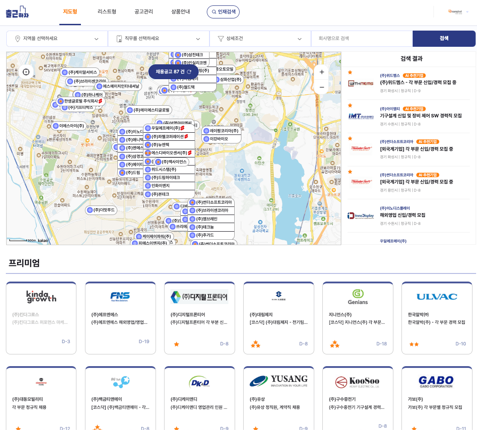
Task: Open the (주)구수중전기 premium card
Action: [x=357, y=399]
